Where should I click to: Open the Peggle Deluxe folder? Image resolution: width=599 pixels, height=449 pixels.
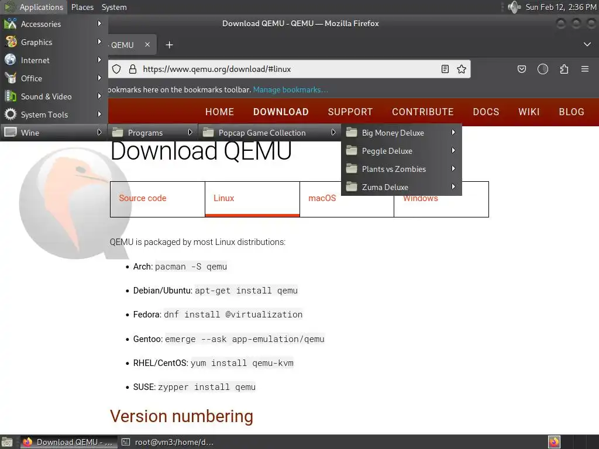coord(401,151)
